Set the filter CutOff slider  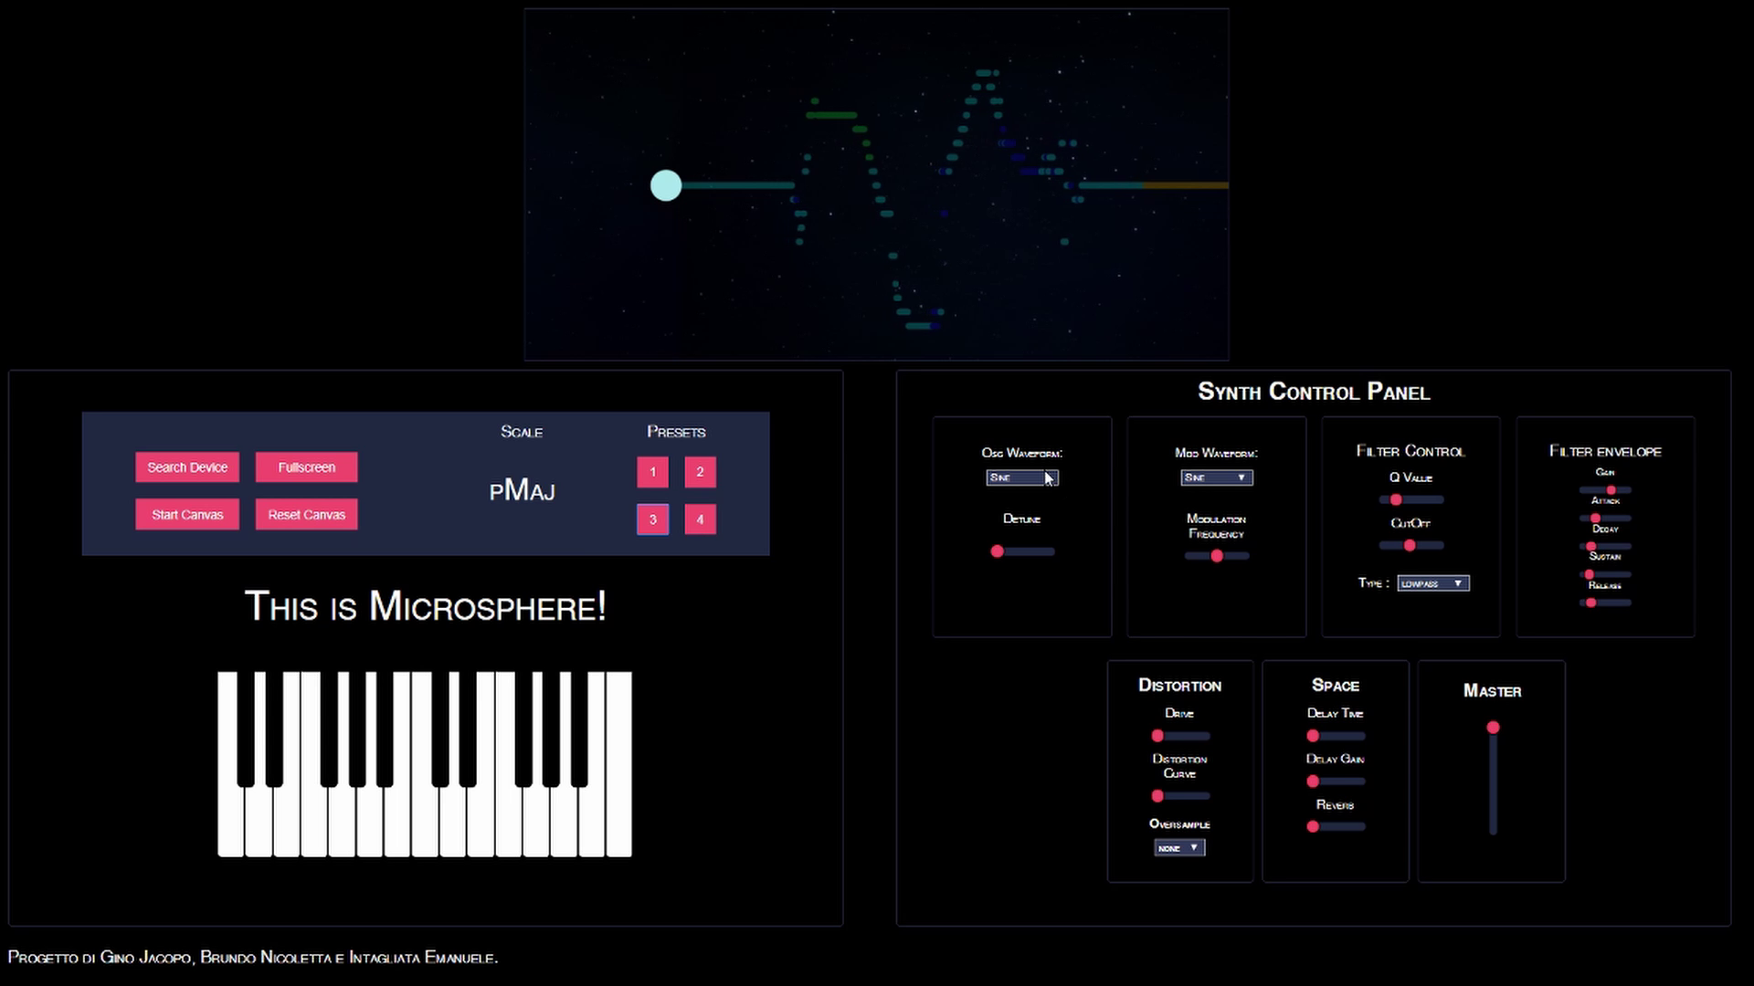pos(1411,546)
